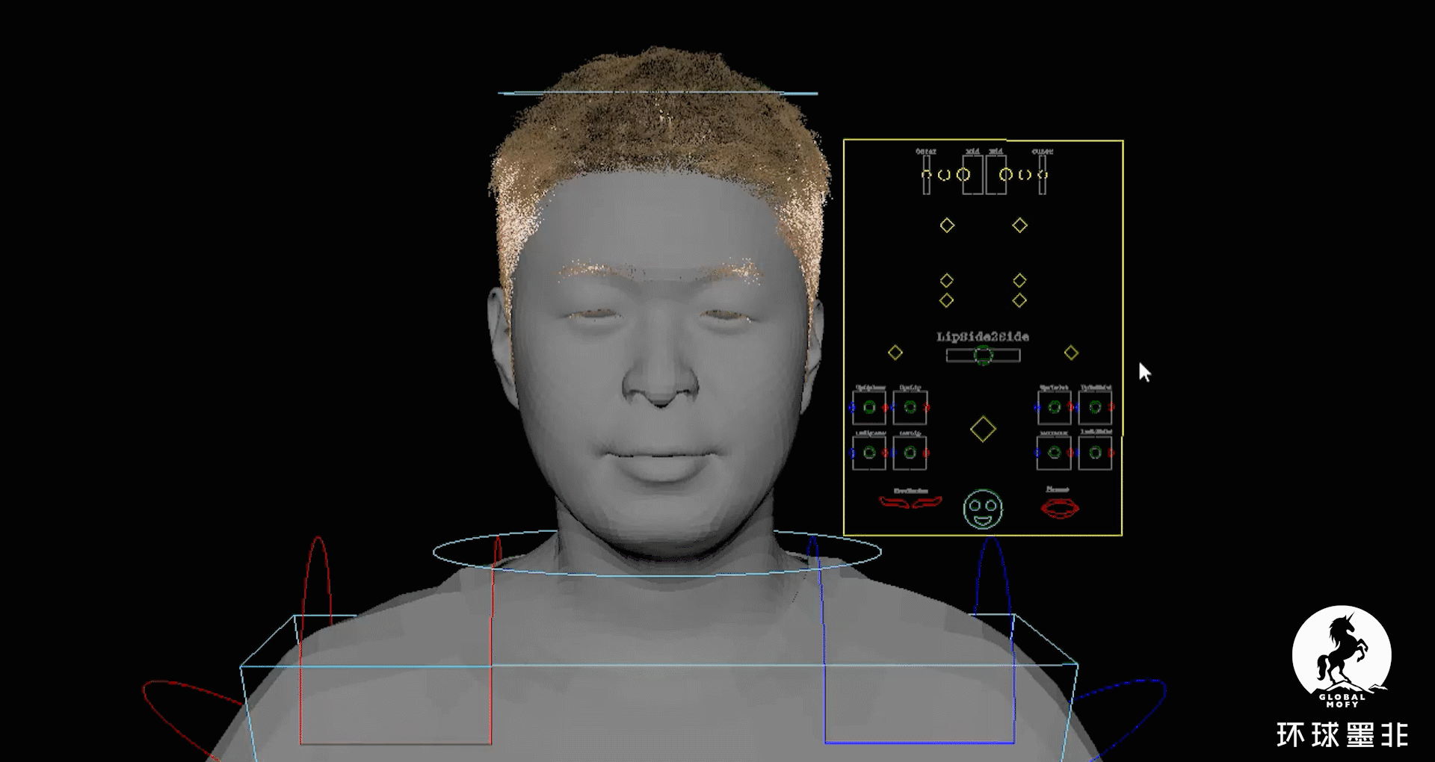Viewport: 1435px width, 762px height.
Task: Select green circle in right group's upper-left box
Action: 1054,407
